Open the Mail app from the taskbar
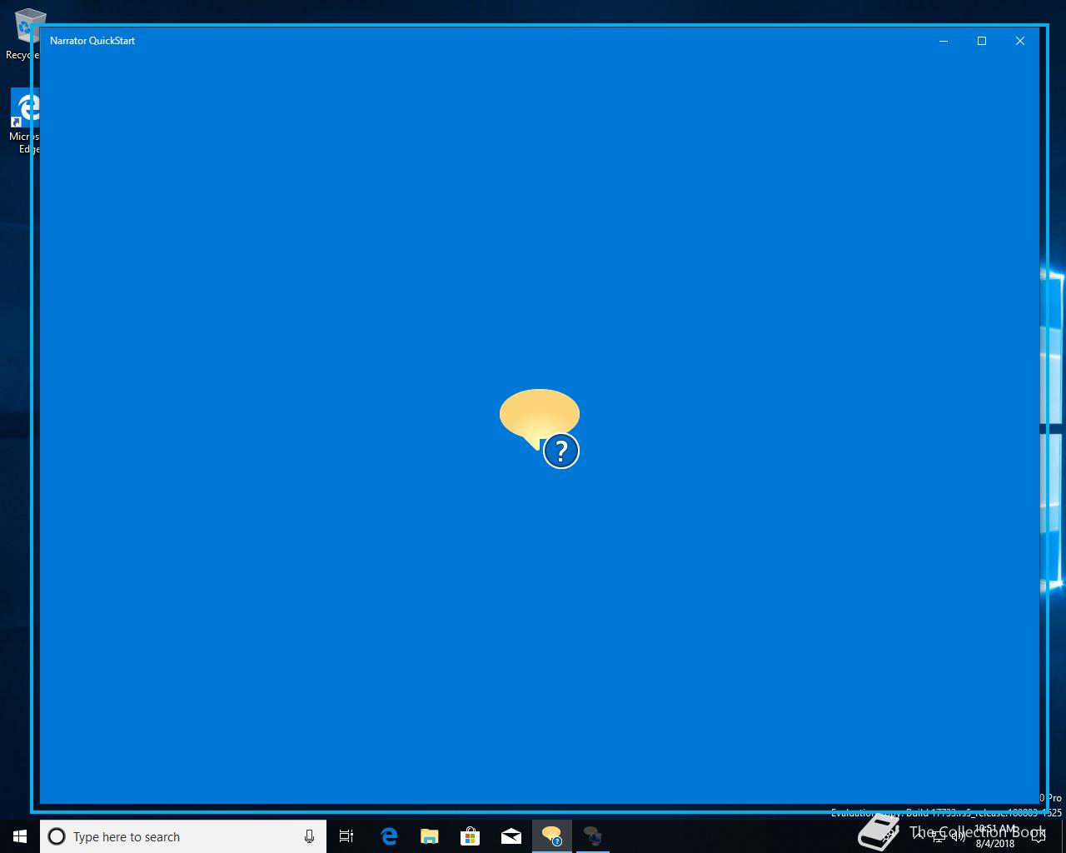This screenshot has width=1066, height=853. (x=511, y=836)
